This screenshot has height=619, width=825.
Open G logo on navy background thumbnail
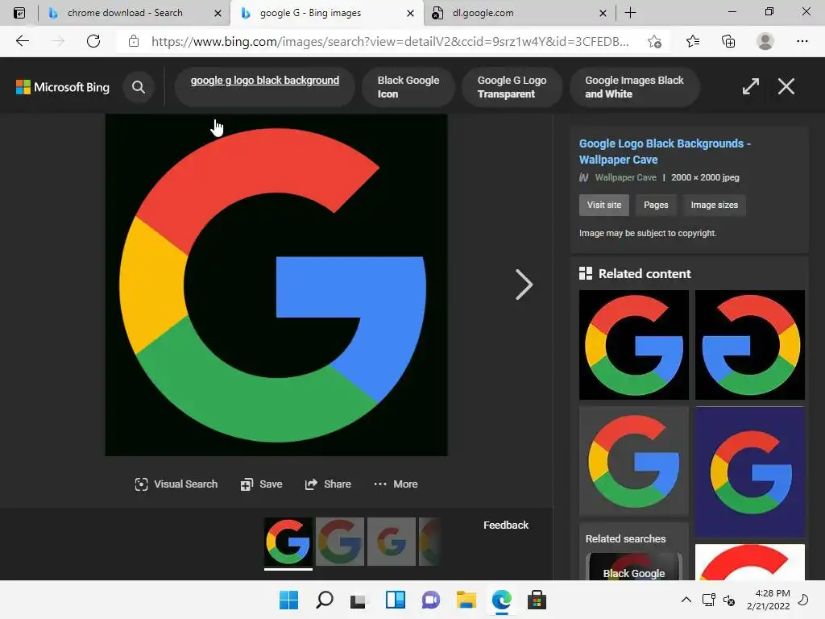pyautogui.click(x=750, y=472)
